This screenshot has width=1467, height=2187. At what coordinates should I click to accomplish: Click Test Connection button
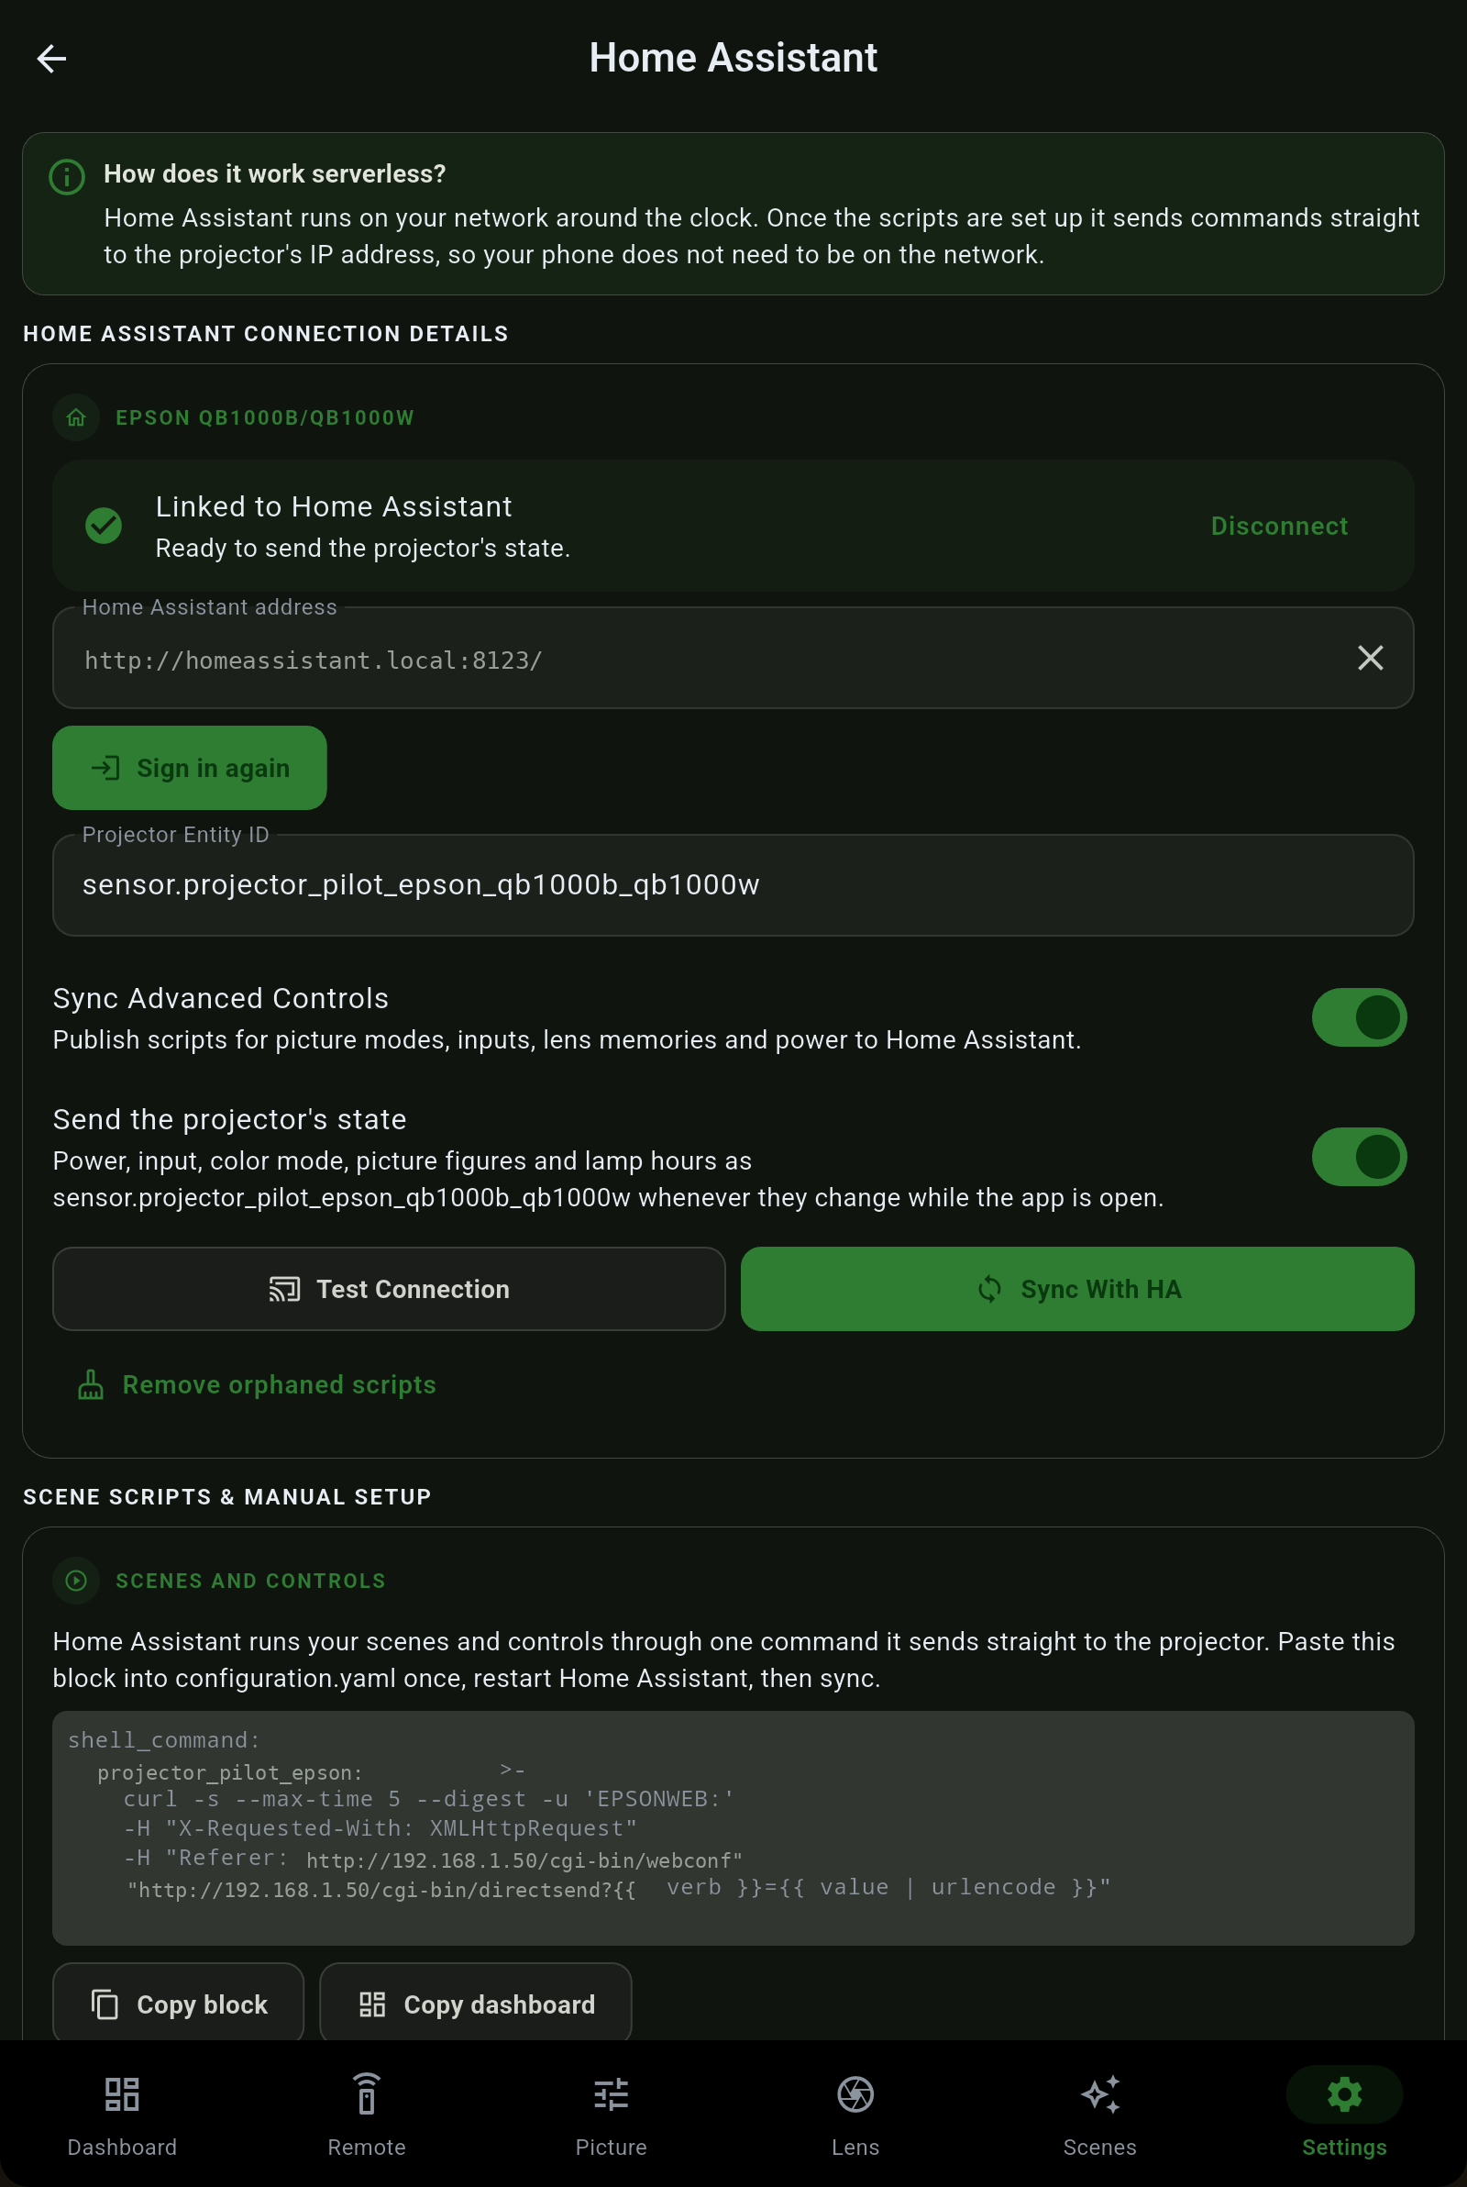click(389, 1289)
